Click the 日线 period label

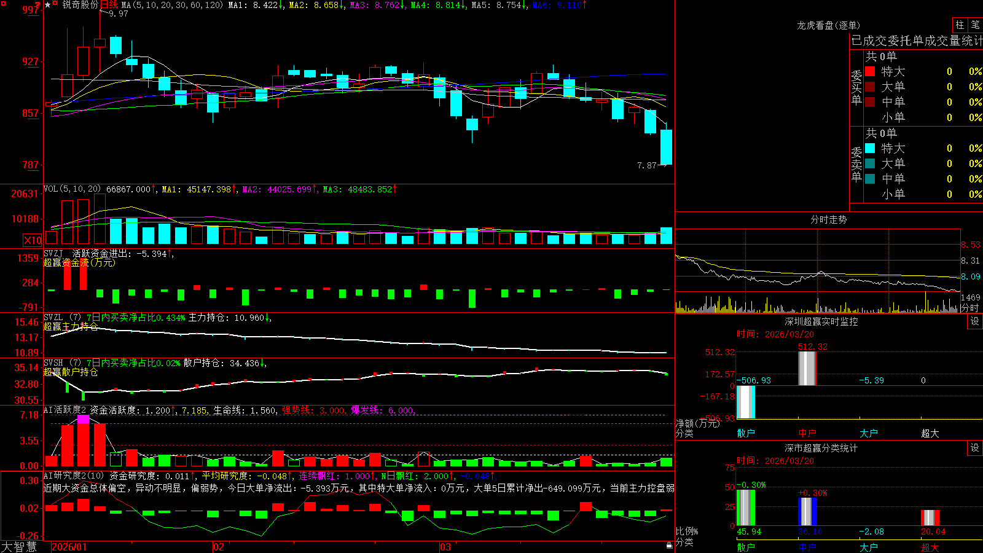point(109,5)
